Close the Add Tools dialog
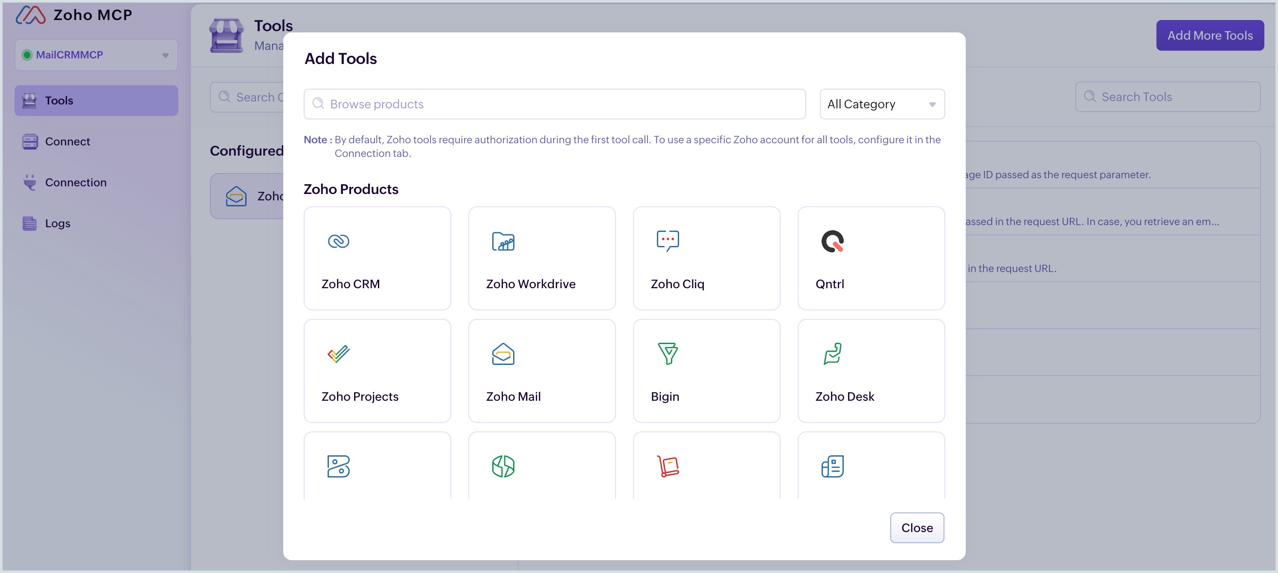1278x573 pixels. click(917, 528)
